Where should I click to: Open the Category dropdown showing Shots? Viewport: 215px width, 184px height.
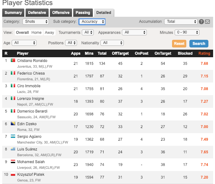[36, 21]
